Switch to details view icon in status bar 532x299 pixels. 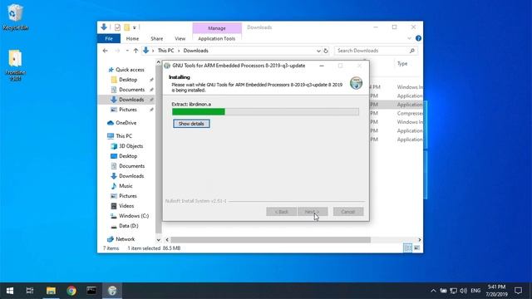408,248
